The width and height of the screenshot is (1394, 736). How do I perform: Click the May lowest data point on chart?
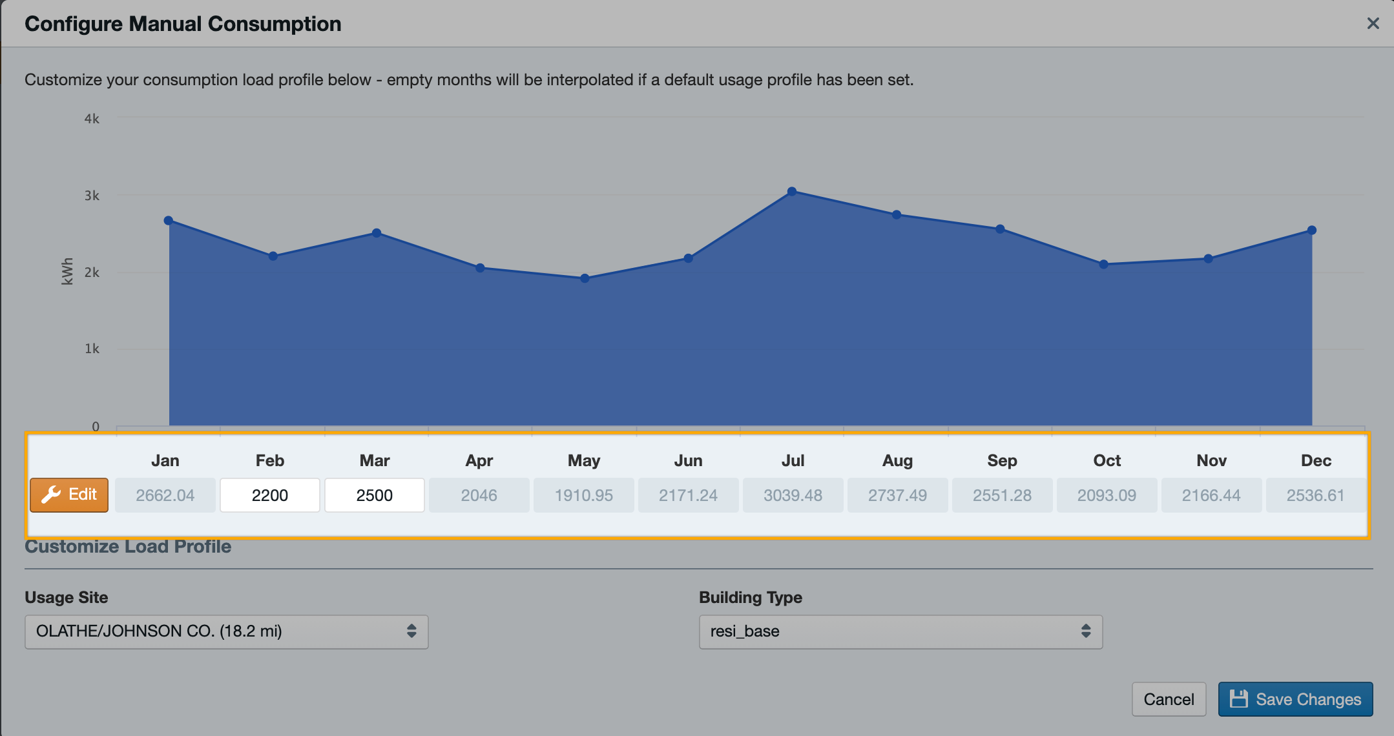tap(585, 278)
